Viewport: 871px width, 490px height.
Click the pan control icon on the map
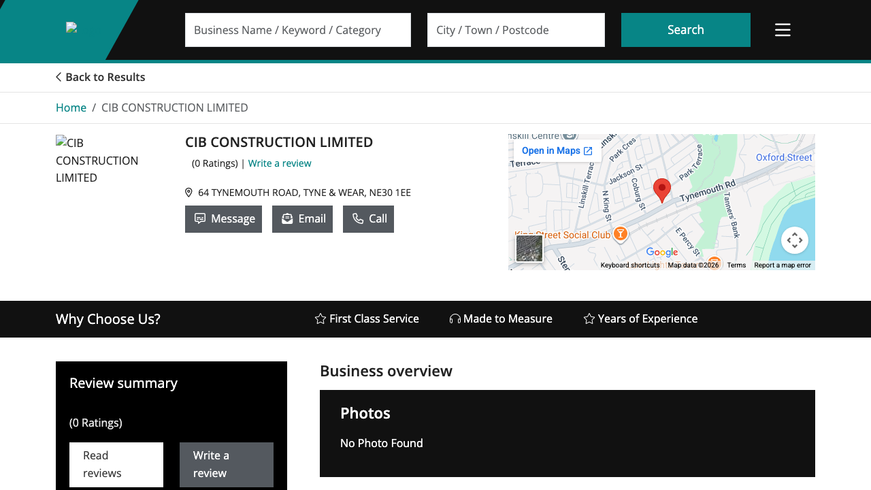click(x=795, y=240)
